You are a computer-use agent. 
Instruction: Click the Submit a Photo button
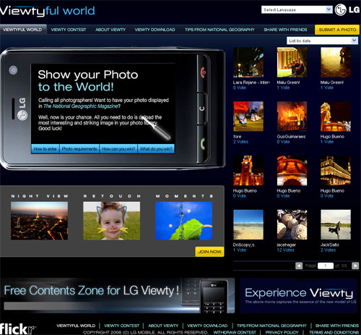click(337, 30)
